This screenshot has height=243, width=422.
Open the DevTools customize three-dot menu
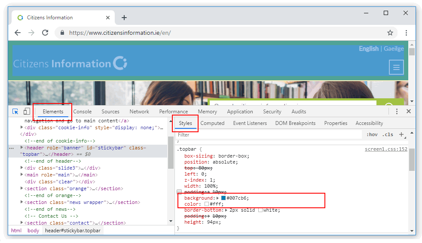[x=397, y=112]
